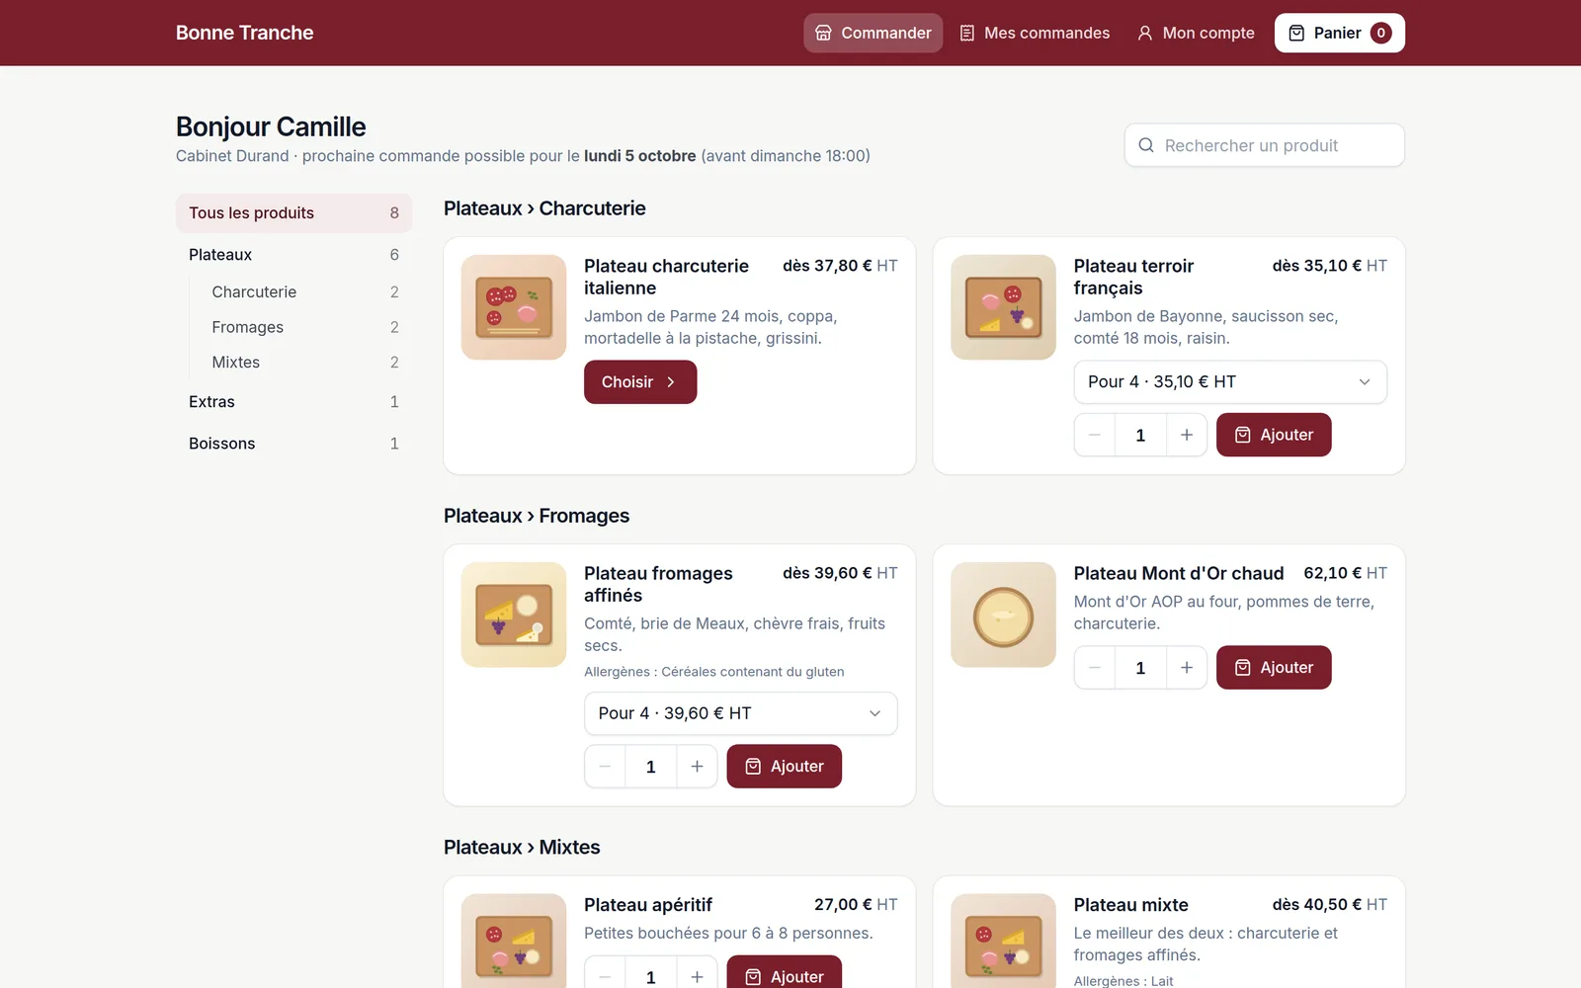Go to Mes commandes

point(1035,33)
